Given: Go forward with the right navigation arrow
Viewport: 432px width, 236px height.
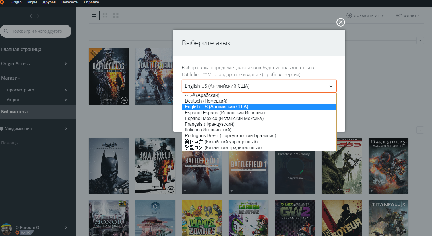Looking at the screenshot, I should click(38, 16).
